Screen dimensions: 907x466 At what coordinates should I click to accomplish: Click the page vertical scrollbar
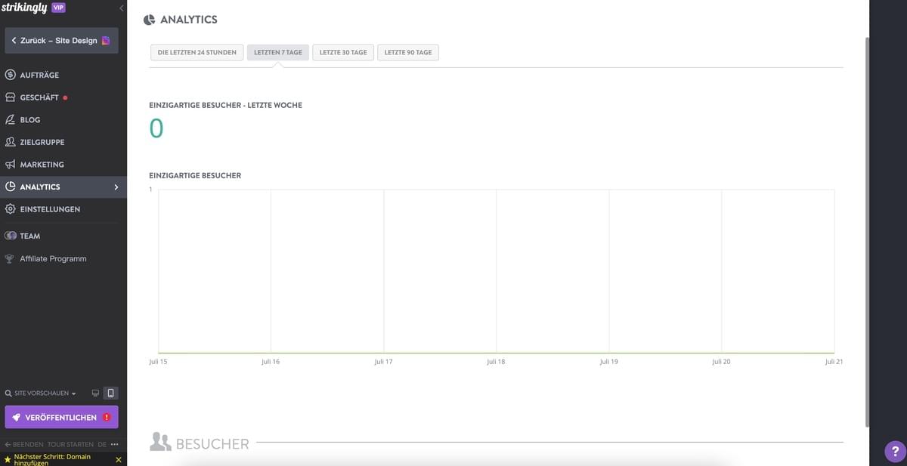coord(865,230)
